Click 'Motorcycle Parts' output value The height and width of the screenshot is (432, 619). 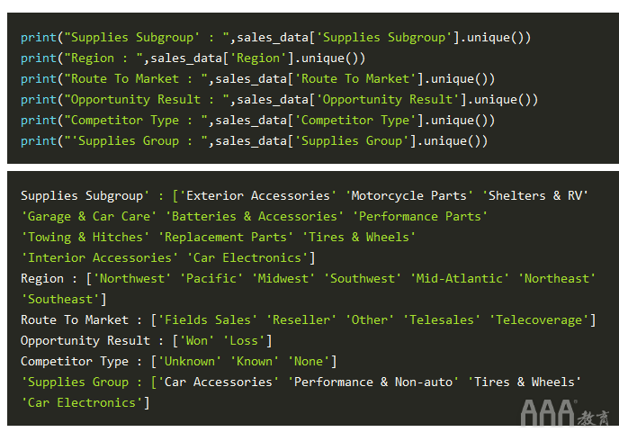(x=409, y=196)
